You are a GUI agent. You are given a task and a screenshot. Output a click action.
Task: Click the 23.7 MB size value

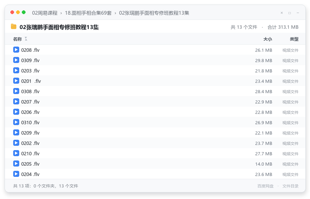(263, 143)
